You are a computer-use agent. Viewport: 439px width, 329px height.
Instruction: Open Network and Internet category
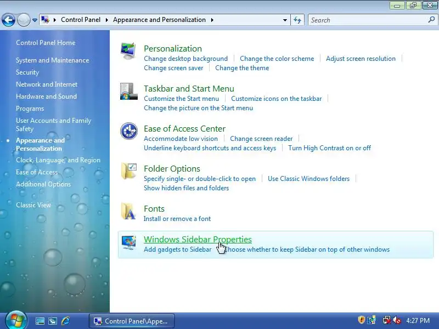(47, 84)
